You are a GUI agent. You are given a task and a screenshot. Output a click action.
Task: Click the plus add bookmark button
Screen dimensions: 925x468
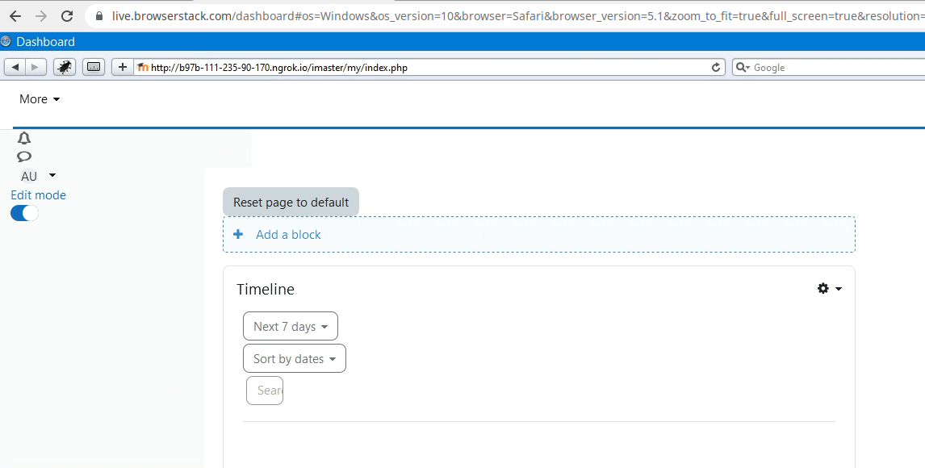122,67
